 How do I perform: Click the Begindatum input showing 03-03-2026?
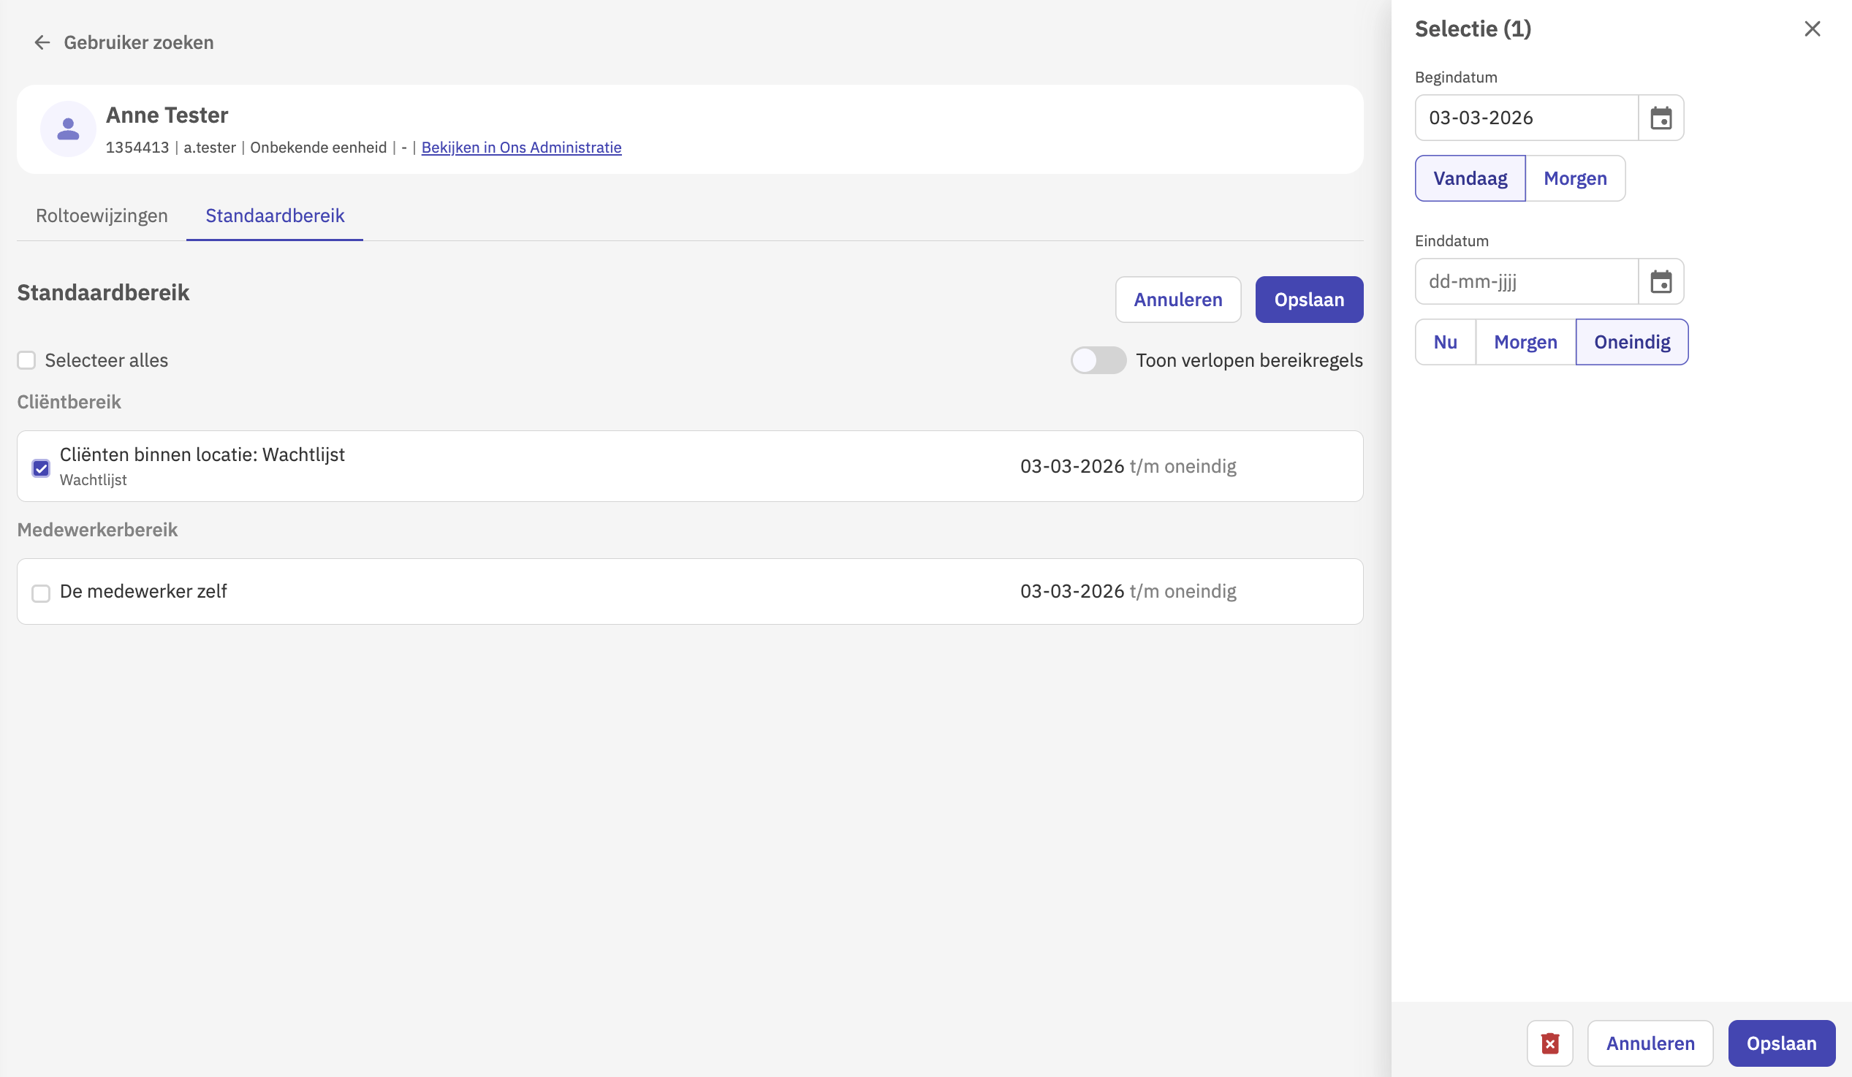pyautogui.click(x=1526, y=118)
